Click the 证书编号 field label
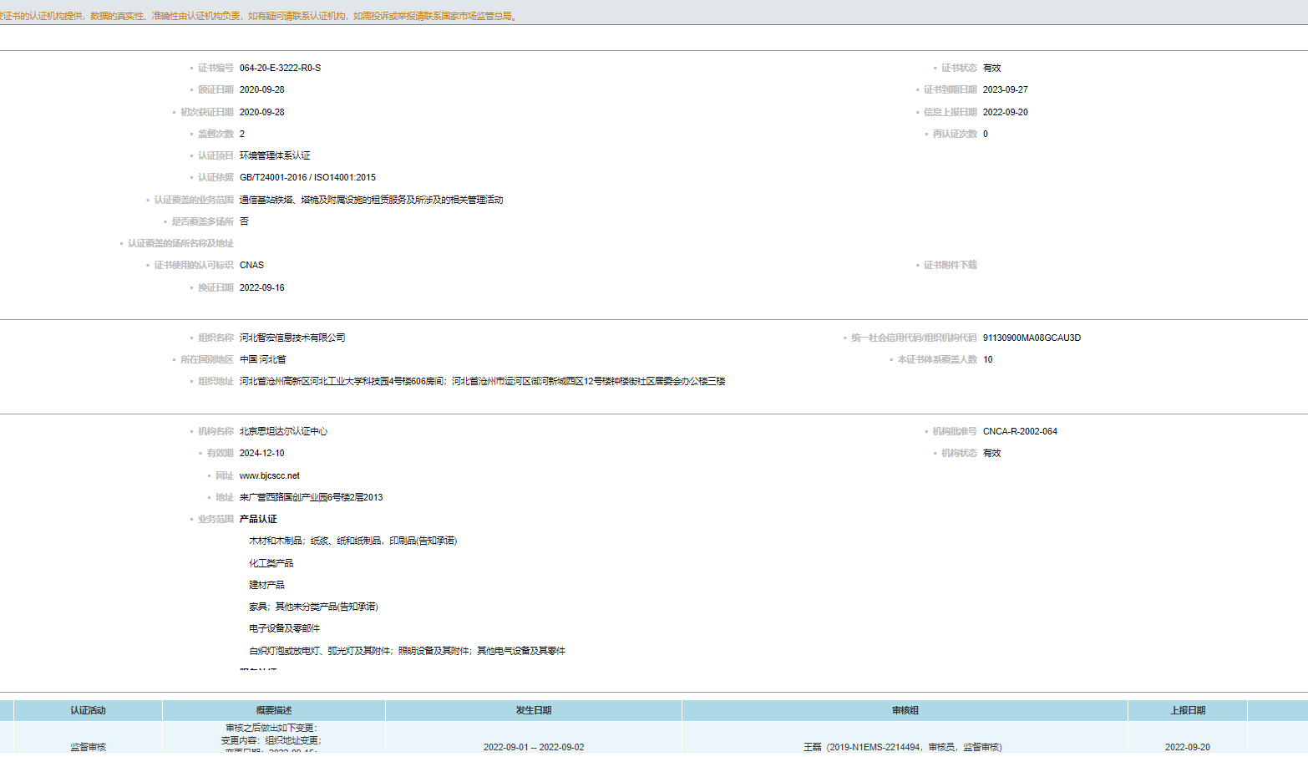This screenshot has height=757, width=1308. click(x=215, y=68)
